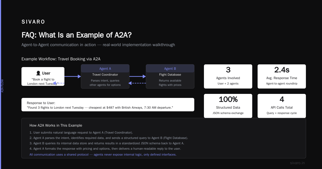Click the "Example Workflow: Travel Booking via A2A" label

pos(61,59)
